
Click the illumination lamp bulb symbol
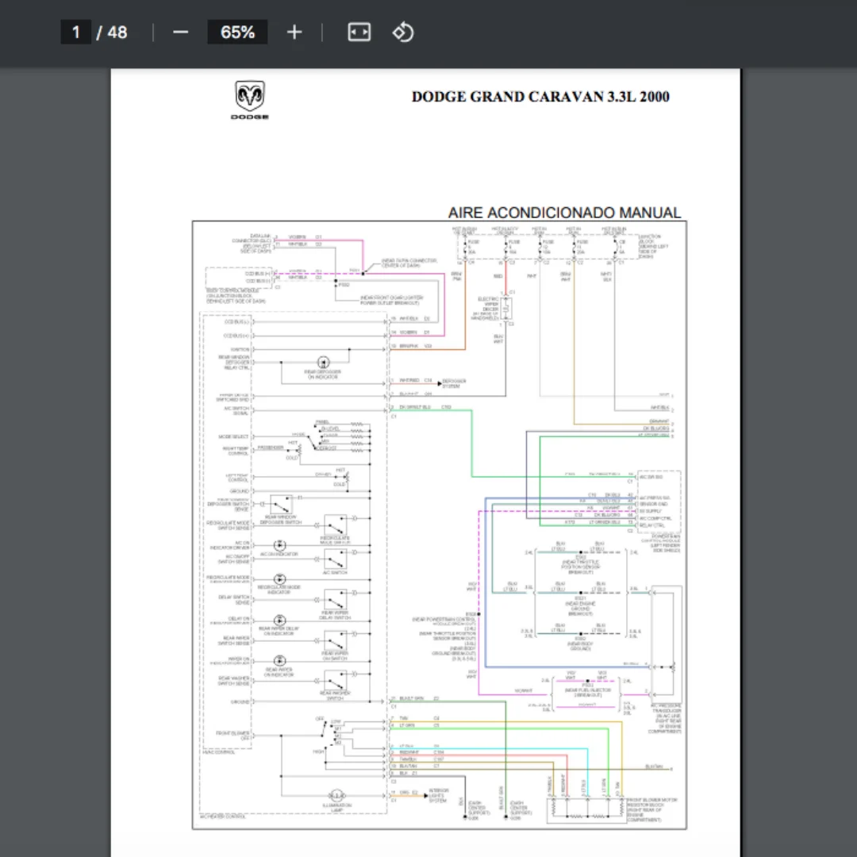coord(336,795)
